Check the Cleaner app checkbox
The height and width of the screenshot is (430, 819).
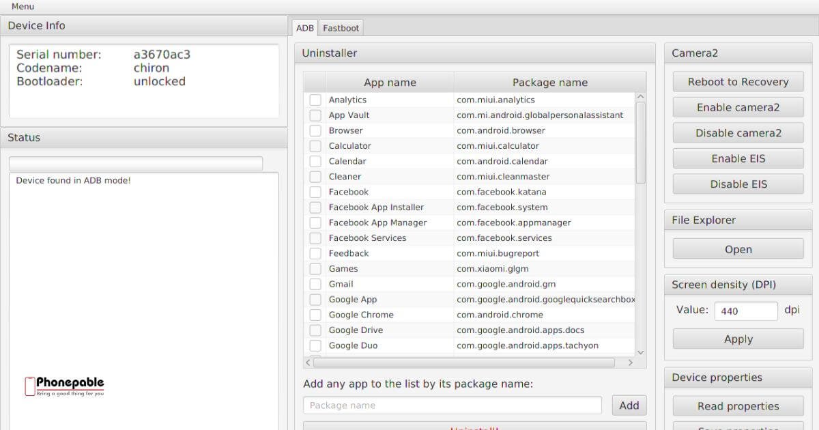tap(315, 177)
